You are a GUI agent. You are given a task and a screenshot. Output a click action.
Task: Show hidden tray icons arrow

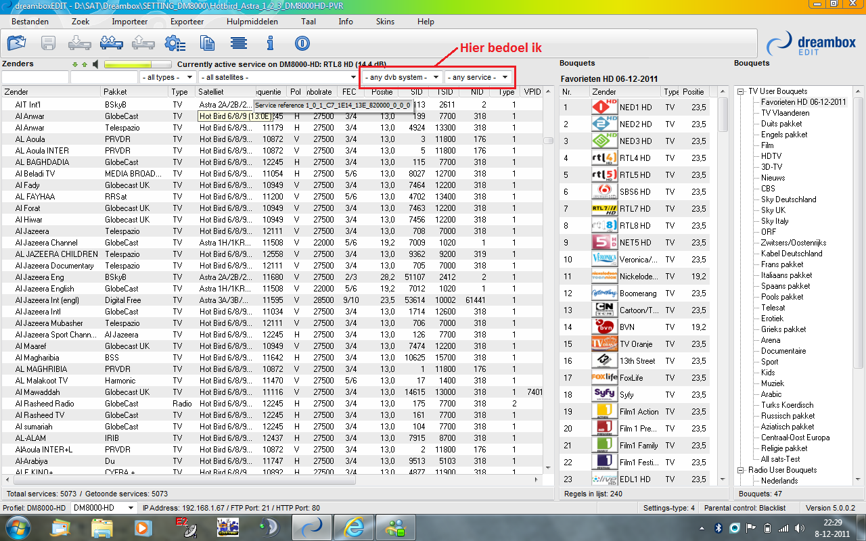coord(703,527)
